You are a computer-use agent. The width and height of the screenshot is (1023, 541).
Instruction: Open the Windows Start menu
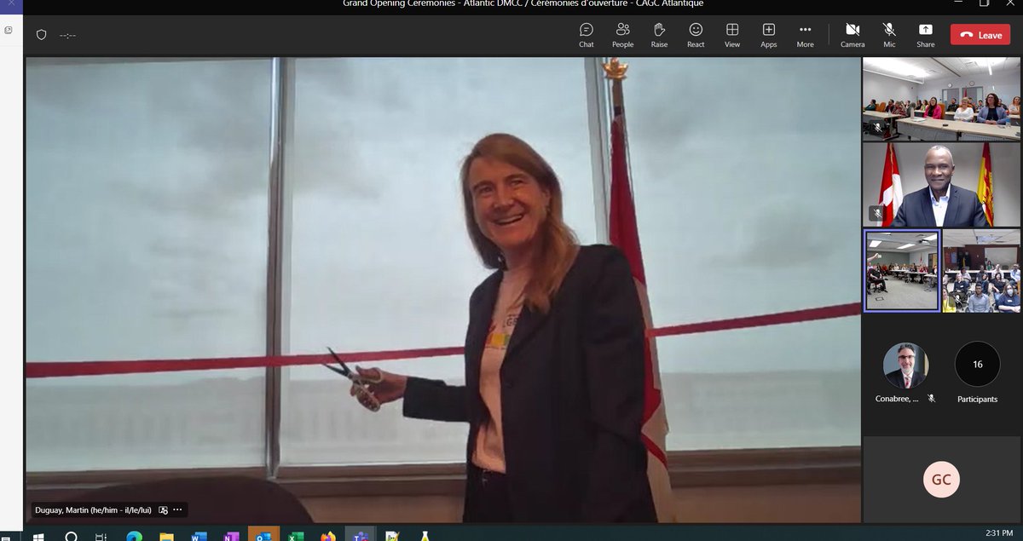(38, 537)
